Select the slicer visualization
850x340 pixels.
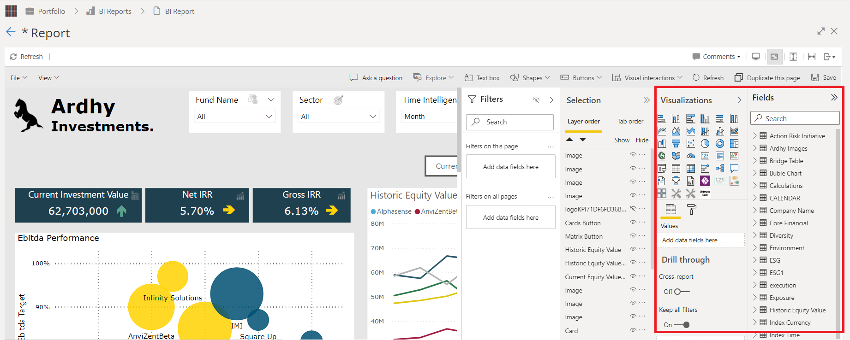(661, 169)
